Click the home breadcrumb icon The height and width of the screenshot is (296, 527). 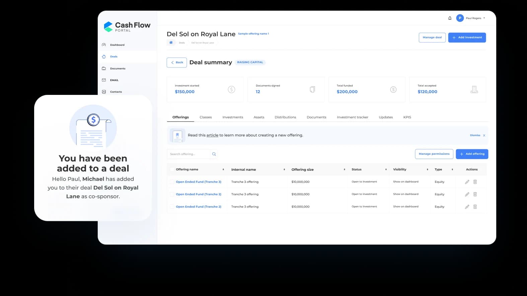(171, 42)
